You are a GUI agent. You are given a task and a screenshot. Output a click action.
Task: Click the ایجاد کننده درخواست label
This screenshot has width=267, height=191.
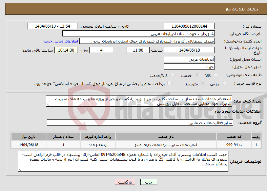point(243,42)
